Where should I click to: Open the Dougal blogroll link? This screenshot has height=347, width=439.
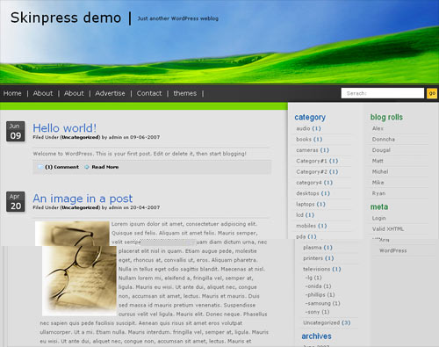tap(381, 150)
